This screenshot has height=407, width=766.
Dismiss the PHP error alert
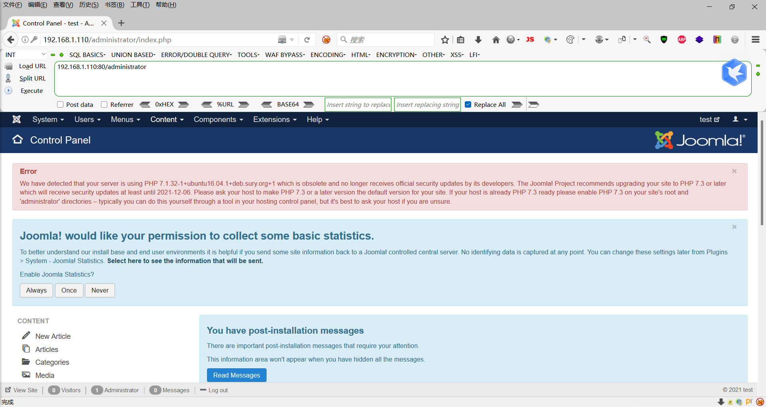(x=734, y=171)
